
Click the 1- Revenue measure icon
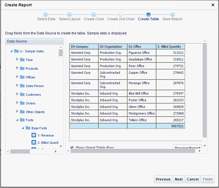[x=33, y=135]
